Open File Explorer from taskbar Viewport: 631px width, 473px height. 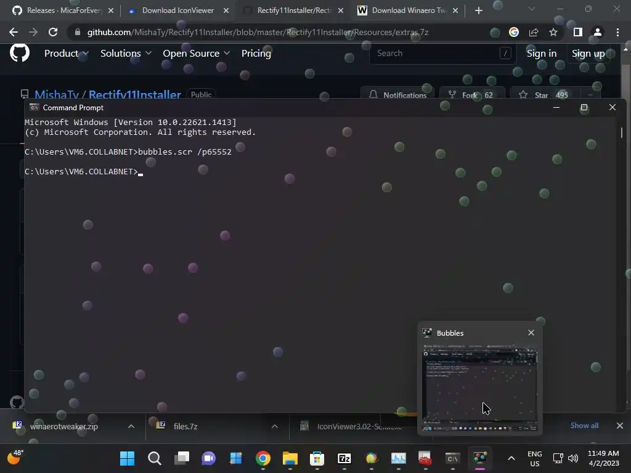[x=290, y=458]
